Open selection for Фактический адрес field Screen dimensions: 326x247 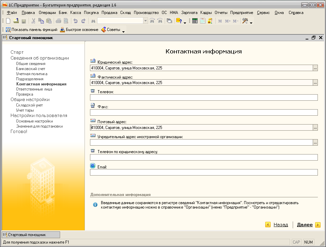tap(315, 83)
